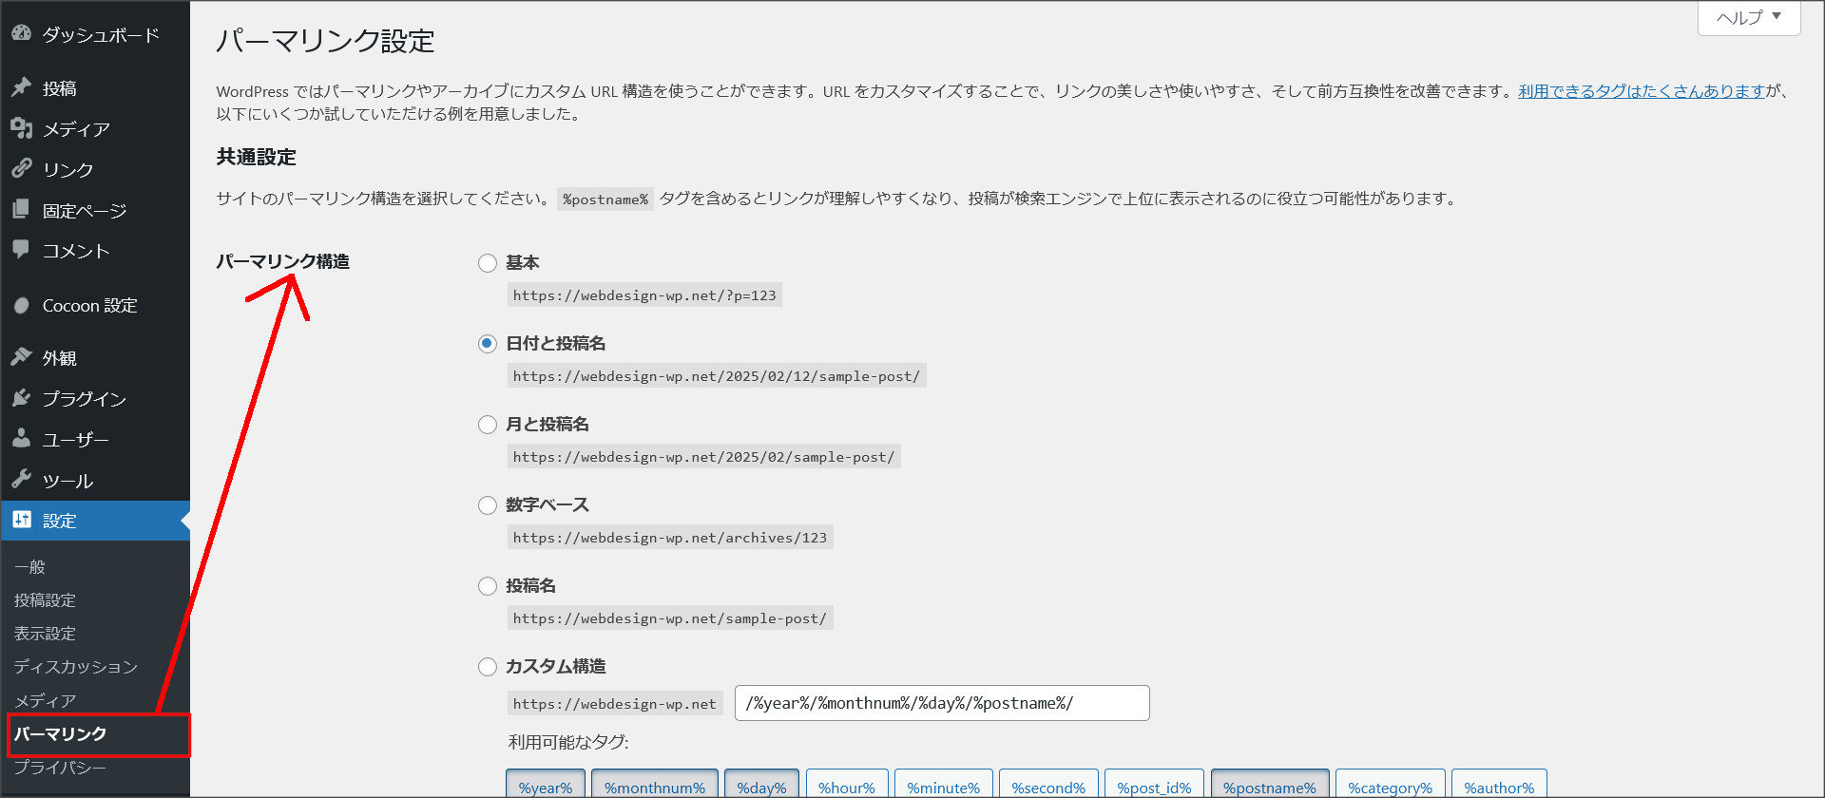
Task: Click the pushpin icon beside 投稿
Action: [x=22, y=87]
